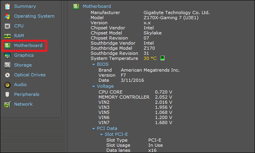Click the RAM memory stick icon
This screenshot has width=255, height=153.
click(x=7, y=36)
